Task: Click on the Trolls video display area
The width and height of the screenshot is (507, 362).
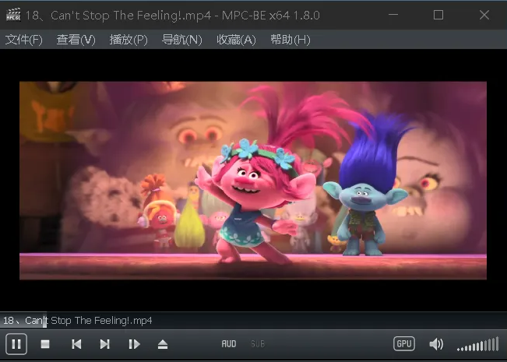Action: (253, 180)
